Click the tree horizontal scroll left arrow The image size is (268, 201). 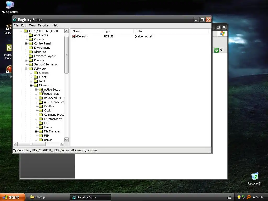click(15, 144)
